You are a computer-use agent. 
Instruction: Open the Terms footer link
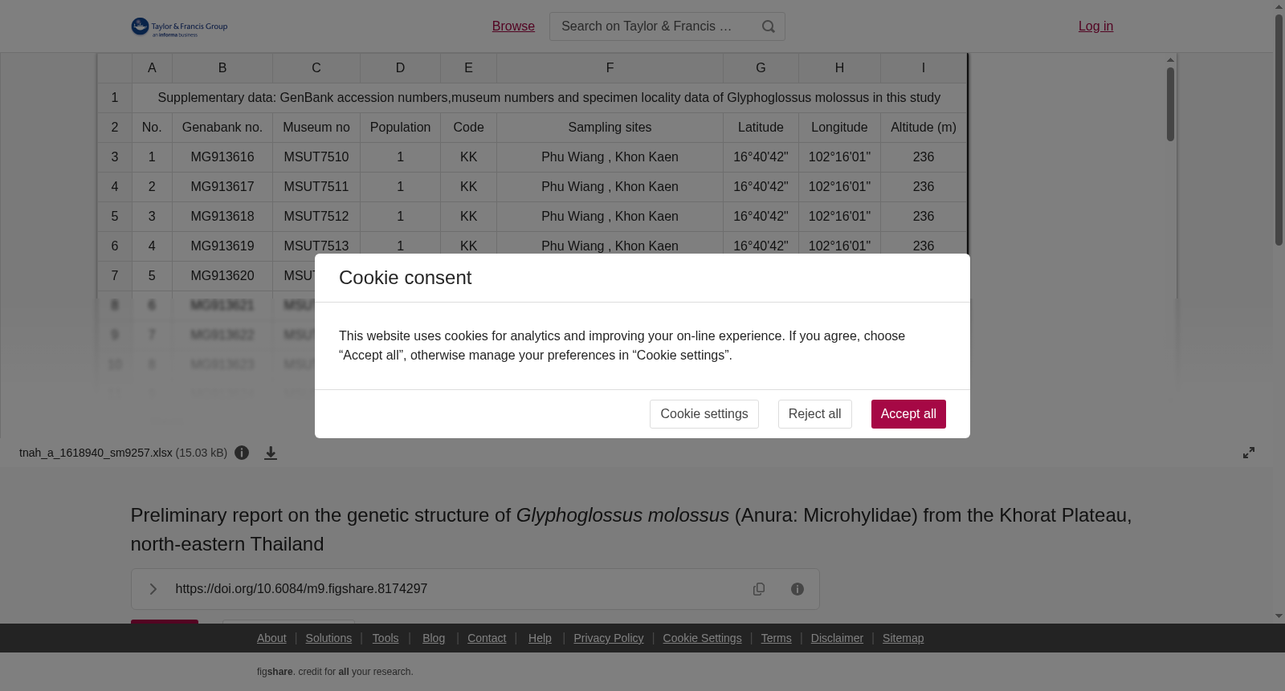coord(776,638)
